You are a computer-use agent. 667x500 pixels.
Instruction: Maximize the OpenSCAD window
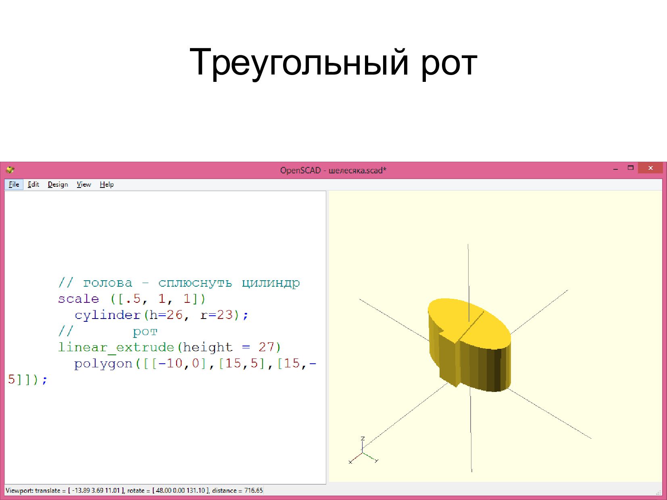click(x=631, y=168)
